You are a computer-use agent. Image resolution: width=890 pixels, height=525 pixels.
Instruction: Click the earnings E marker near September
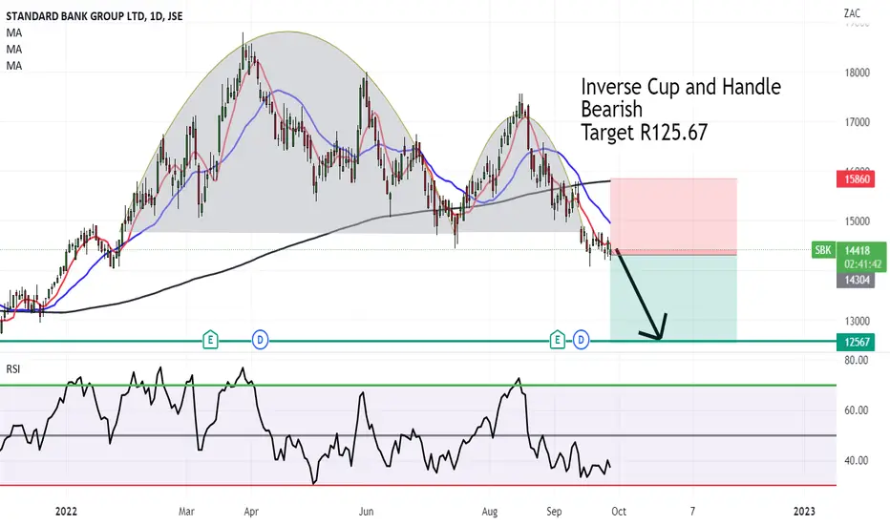tap(558, 340)
